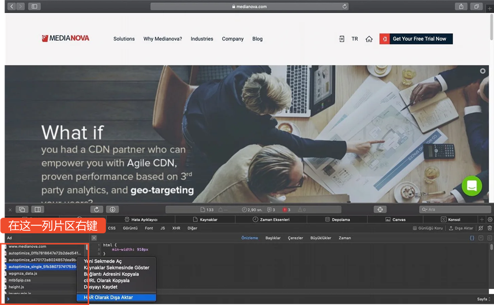Go forward with Safari's forward arrow
Viewport: 494px width, 305px height.
pyautogui.click(x=20, y=6)
